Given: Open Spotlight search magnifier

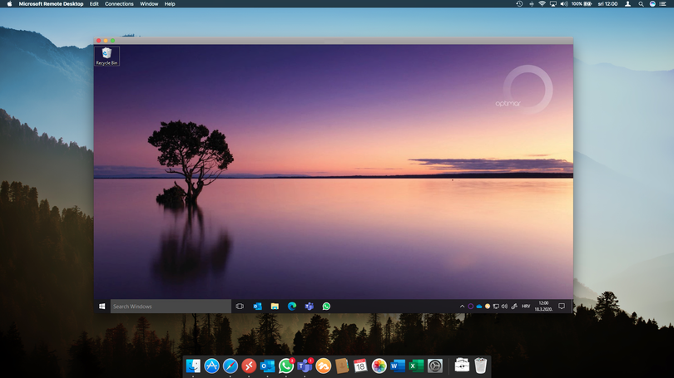Looking at the screenshot, I should (641, 4).
